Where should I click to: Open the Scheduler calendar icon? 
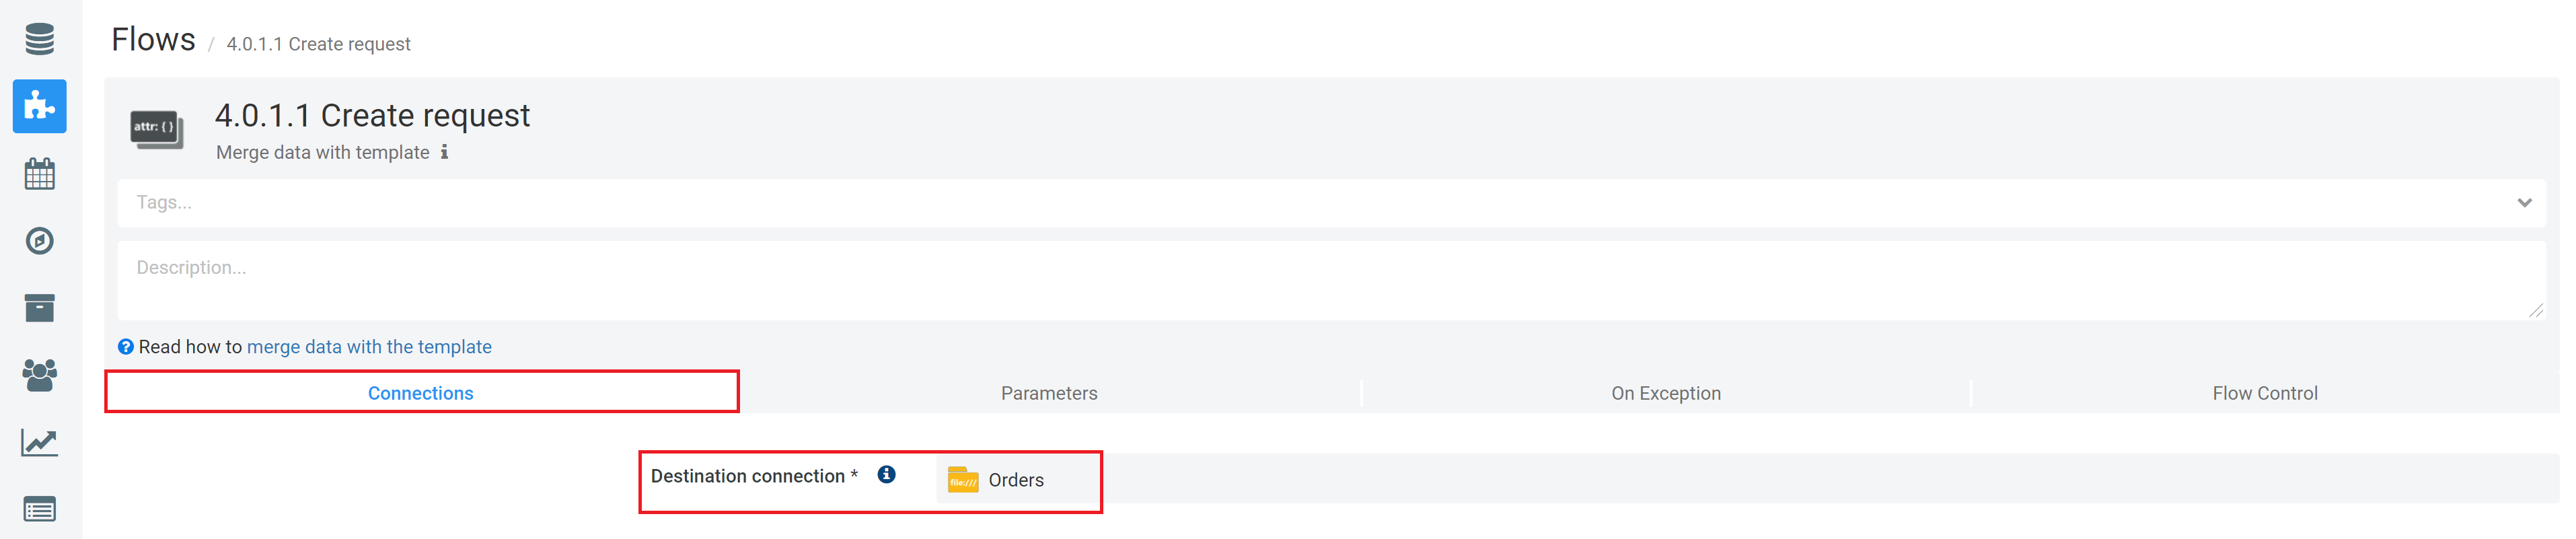[x=40, y=174]
